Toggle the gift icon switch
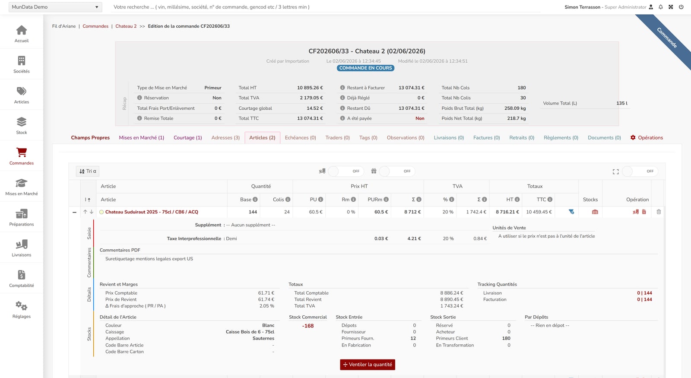The height and width of the screenshot is (378, 691). coord(397,172)
